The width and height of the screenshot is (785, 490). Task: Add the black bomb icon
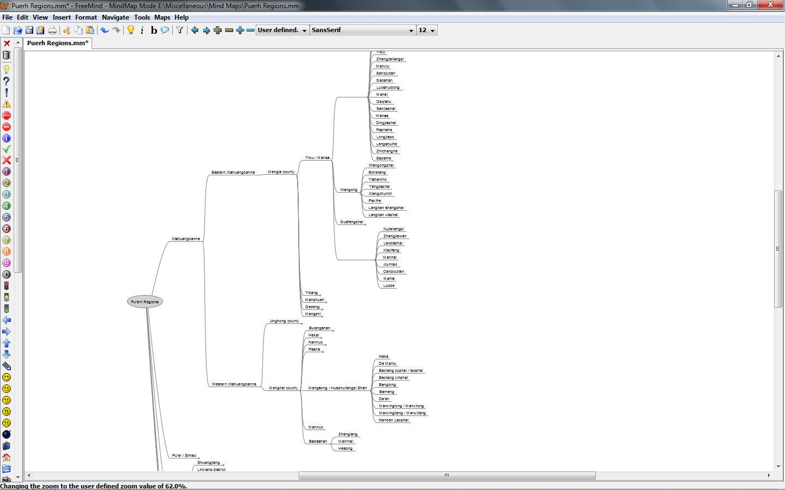tap(7, 434)
